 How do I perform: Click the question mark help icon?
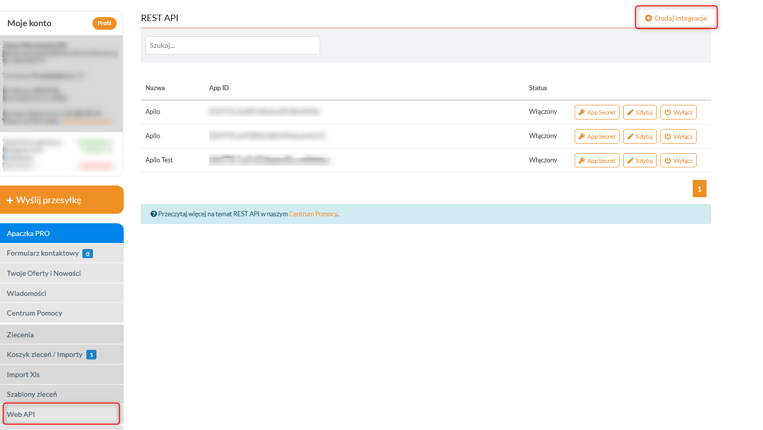click(154, 214)
